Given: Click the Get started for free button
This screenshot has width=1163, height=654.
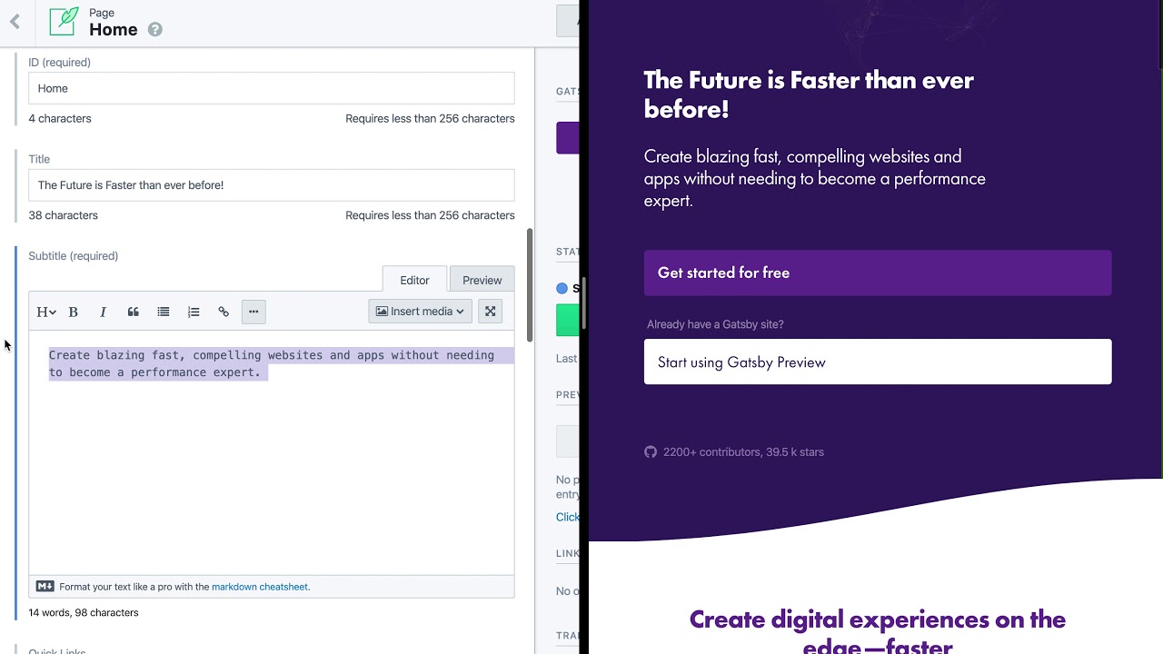Looking at the screenshot, I should [877, 272].
